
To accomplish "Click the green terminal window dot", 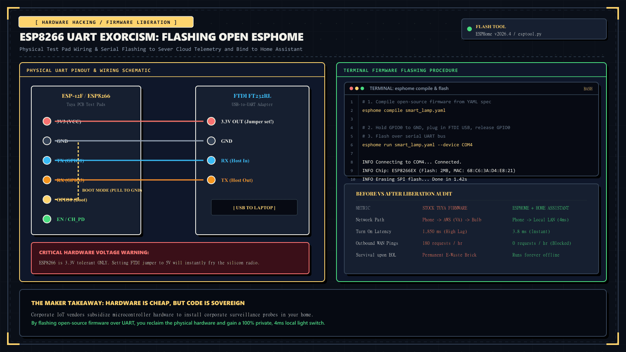I will click(x=362, y=88).
